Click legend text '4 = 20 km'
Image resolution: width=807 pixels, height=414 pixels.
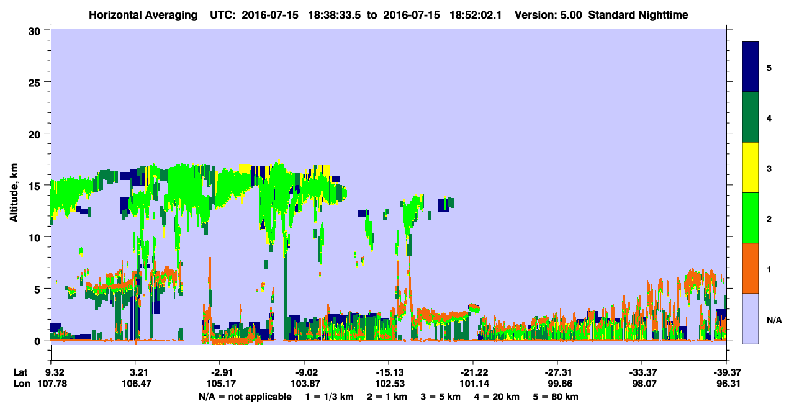click(497, 397)
